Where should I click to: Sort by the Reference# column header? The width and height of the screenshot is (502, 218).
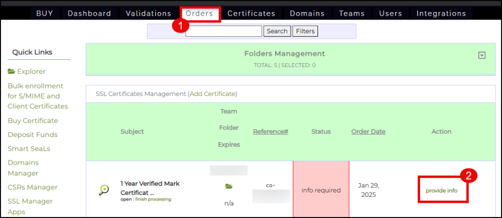click(270, 132)
